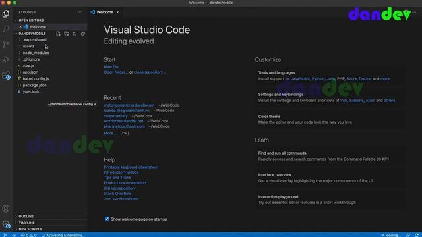The image size is (422, 237).
Task: Open recent phanvietducthanh.com project
Action: (x=125, y=126)
